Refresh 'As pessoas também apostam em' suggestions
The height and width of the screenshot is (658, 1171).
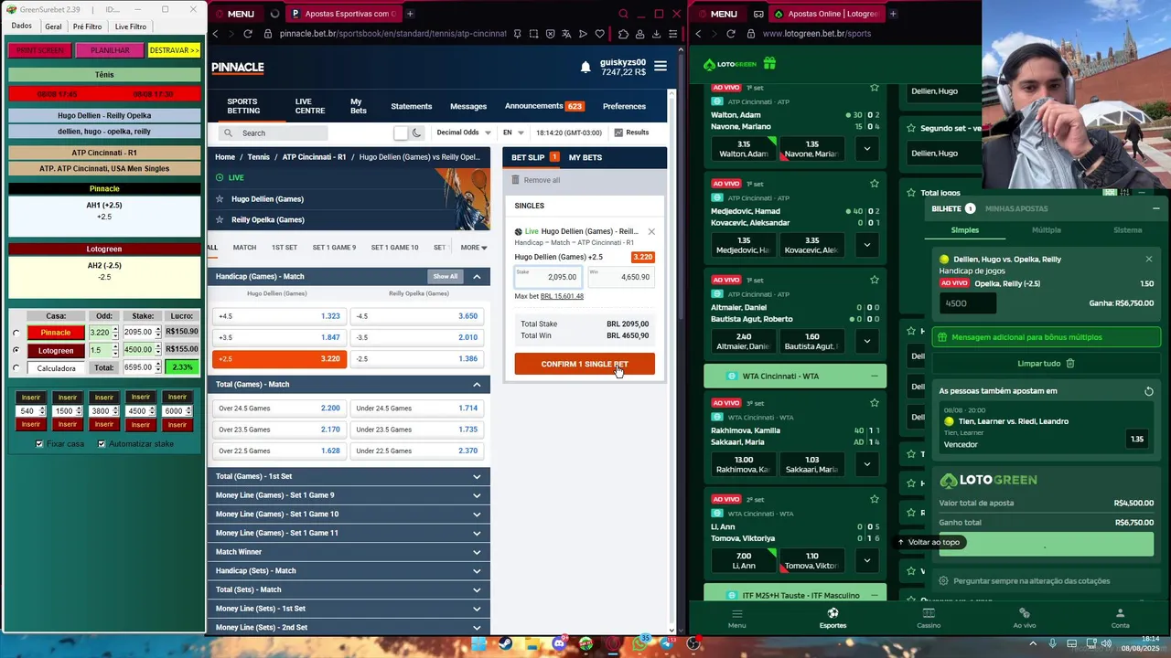1149,391
